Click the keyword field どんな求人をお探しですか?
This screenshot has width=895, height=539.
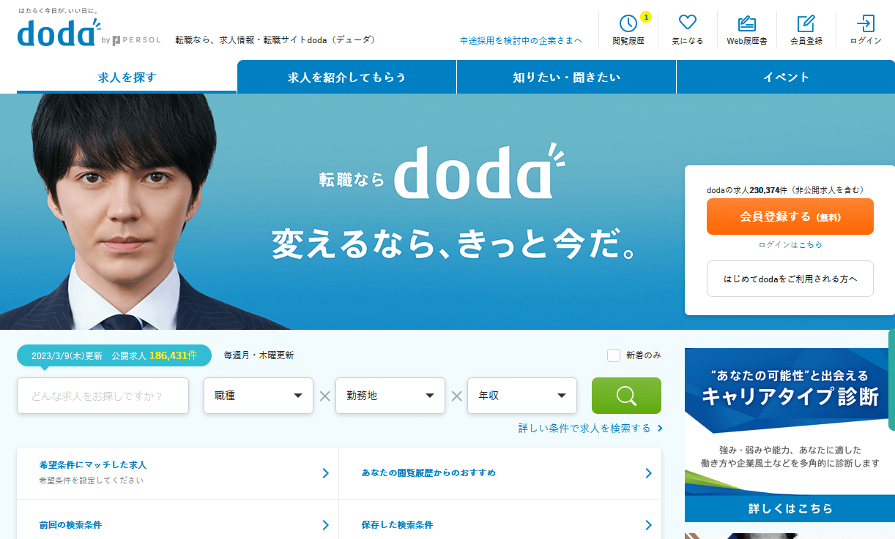[103, 396]
